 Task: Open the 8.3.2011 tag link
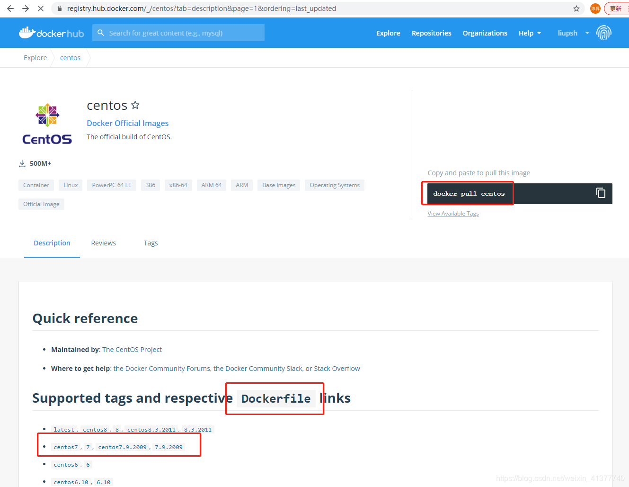pos(198,430)
